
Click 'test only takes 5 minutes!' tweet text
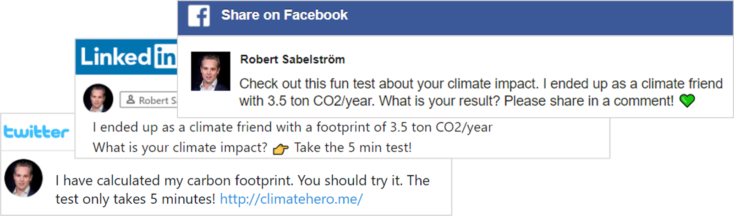pos(135,199)
